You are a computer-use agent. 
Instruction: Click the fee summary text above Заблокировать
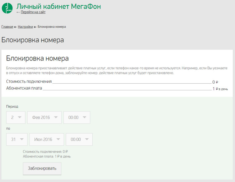46,154
